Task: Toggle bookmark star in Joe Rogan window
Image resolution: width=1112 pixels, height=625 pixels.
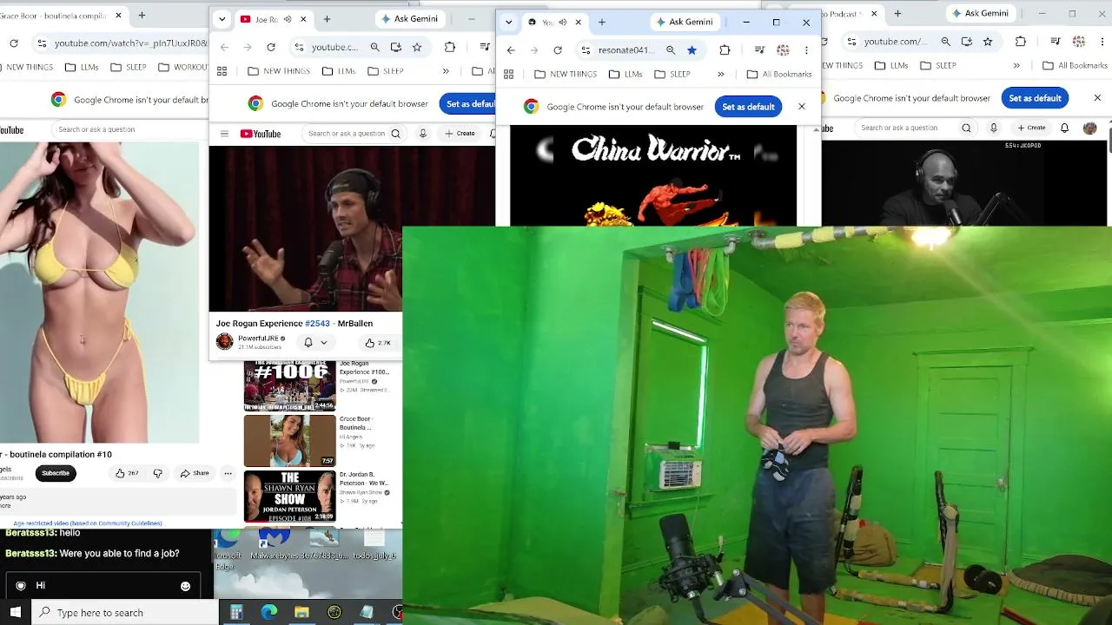Action: 417,47
